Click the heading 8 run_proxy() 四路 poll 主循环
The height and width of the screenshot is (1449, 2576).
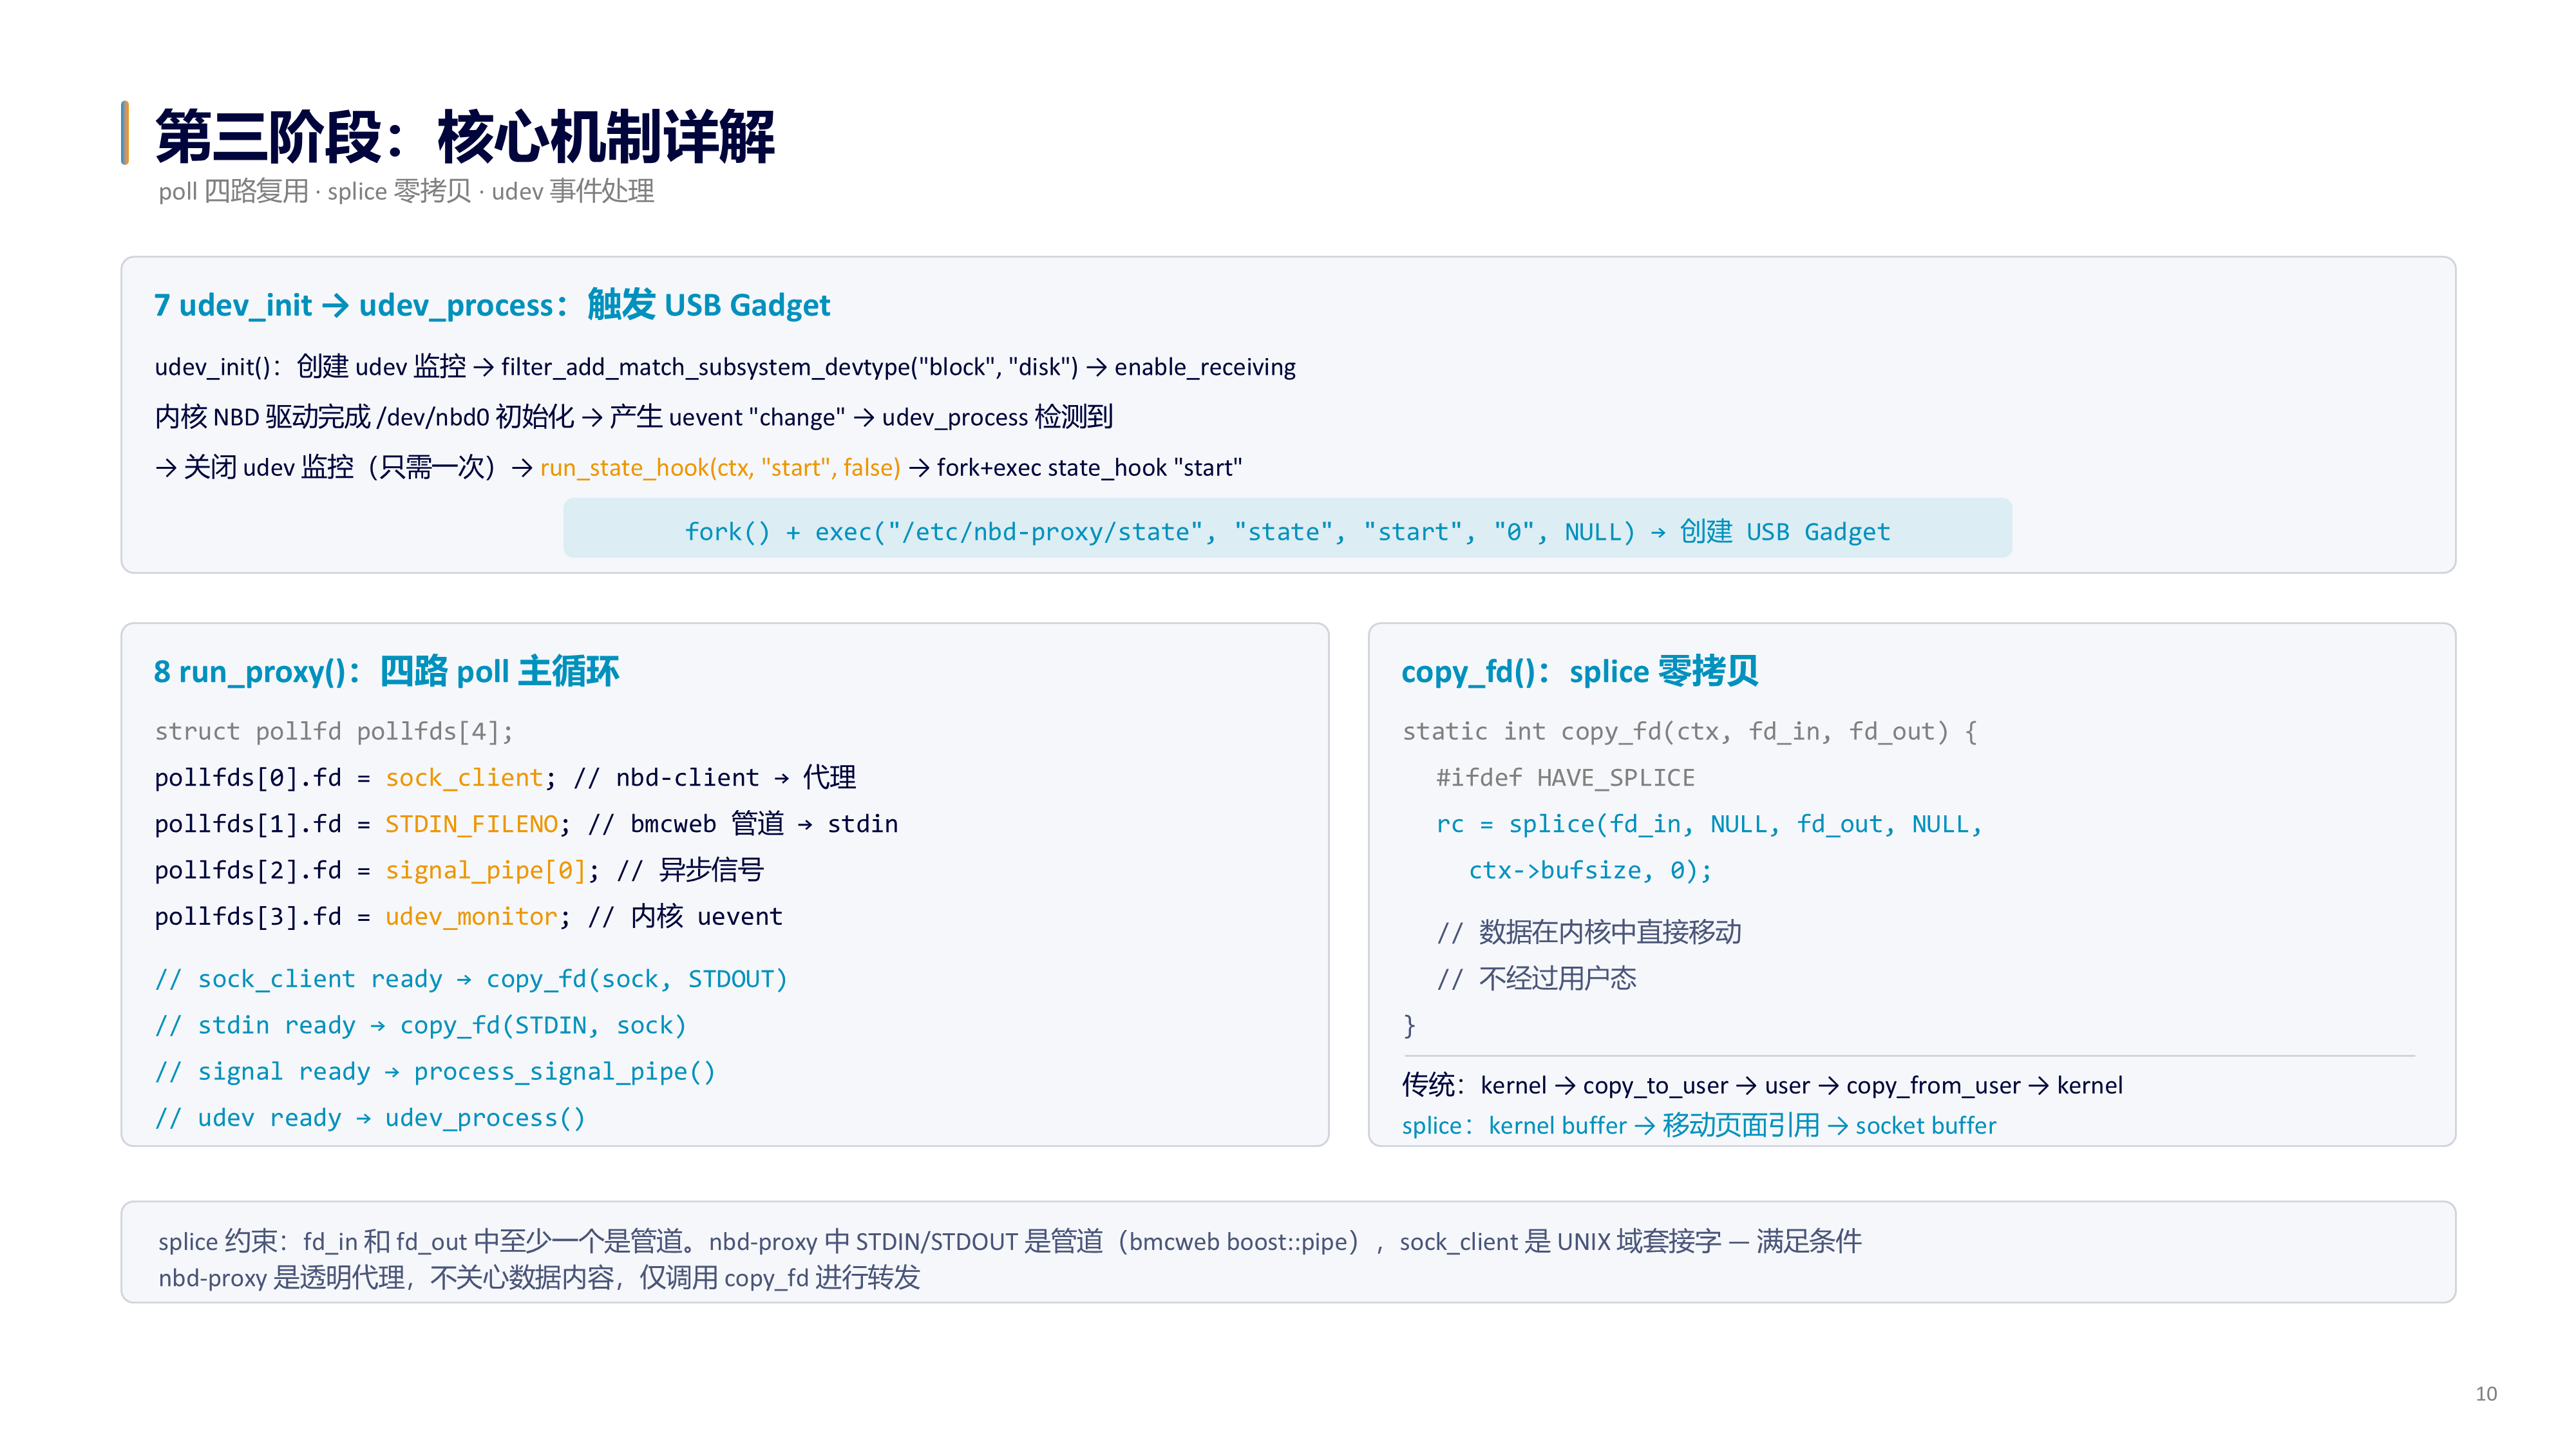click(387, 671)
